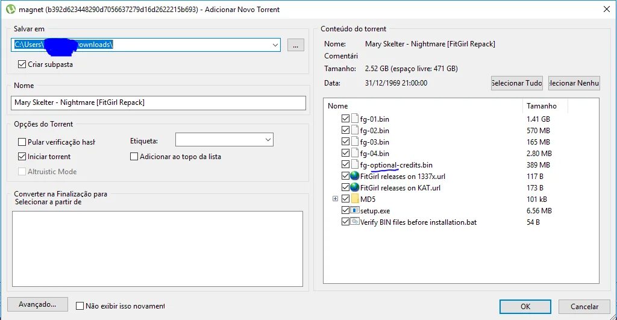Select FitGirl releases on 1337x.url row

coord(403,176)
